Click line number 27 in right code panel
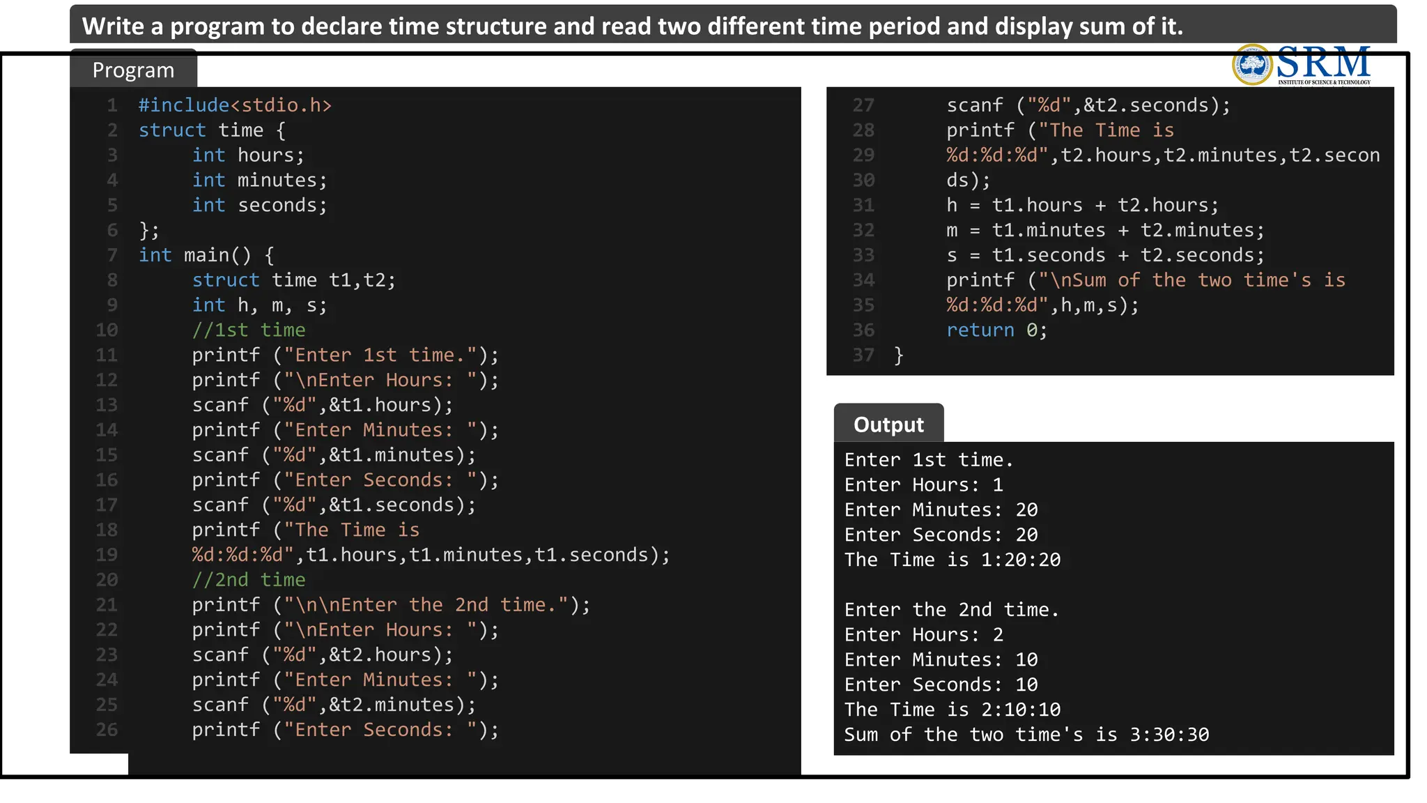Image resolution: width=1427 pixels, height=803 pixels. pos(863,105)
